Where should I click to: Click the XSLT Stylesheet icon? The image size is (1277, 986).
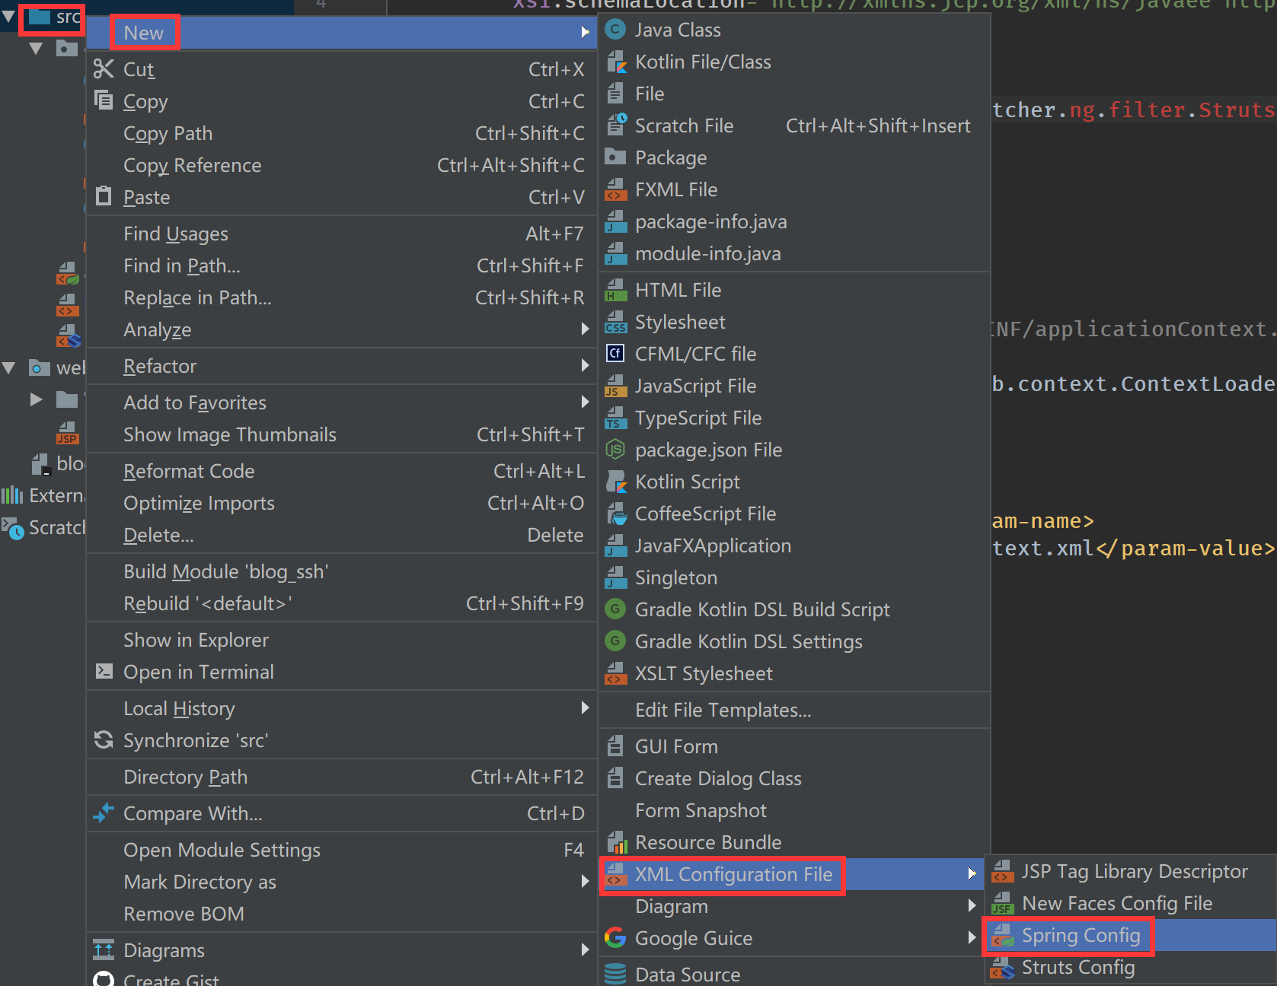(615, 673)
